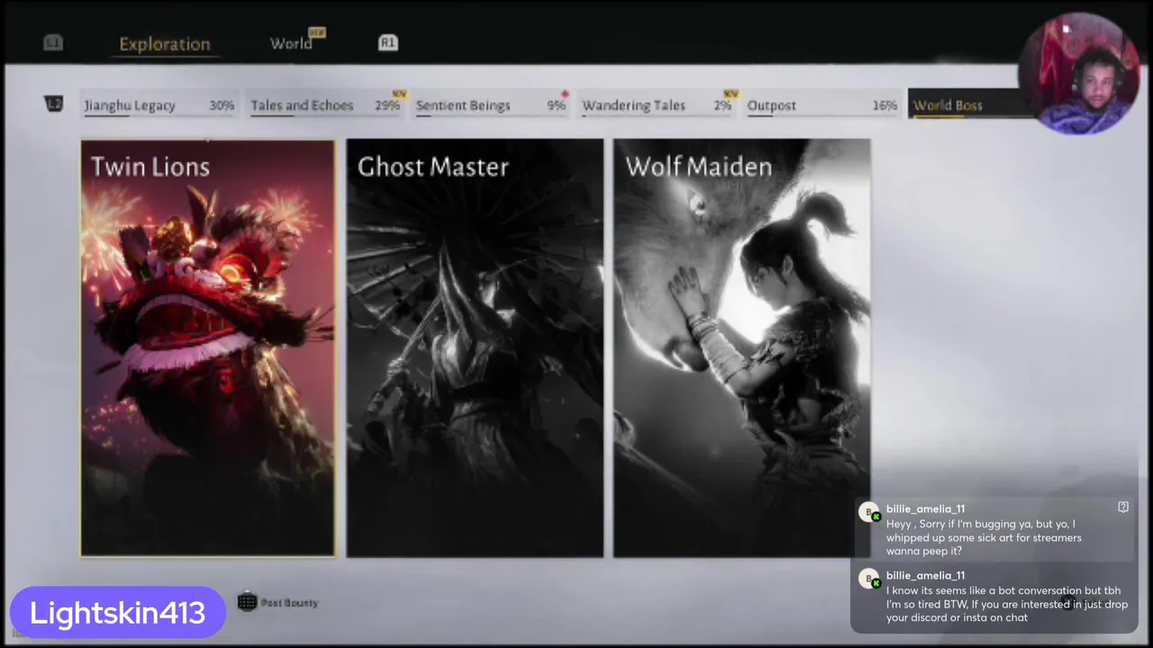The image size is (1153, 648).
Task: Click the first billie_amelia_11 chat username
Action: click(925, 508)
